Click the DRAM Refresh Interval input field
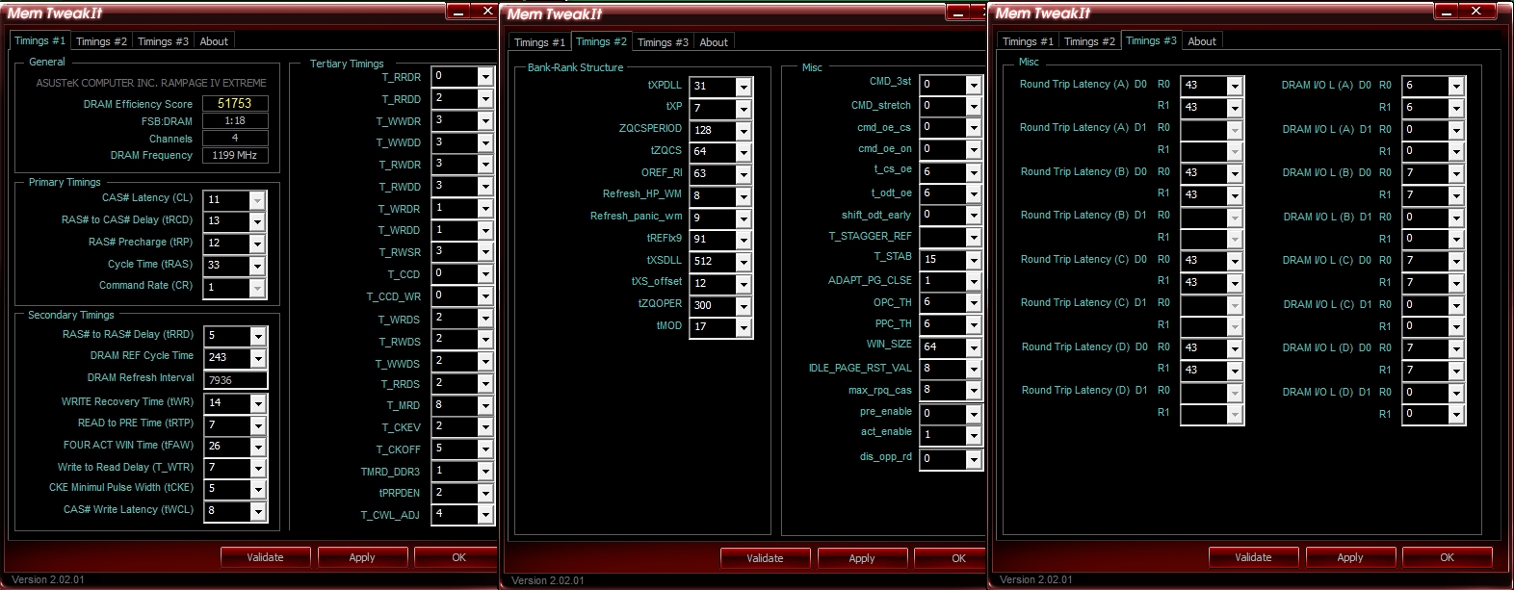Screen dimensions: 1514x590 [235, 380]
